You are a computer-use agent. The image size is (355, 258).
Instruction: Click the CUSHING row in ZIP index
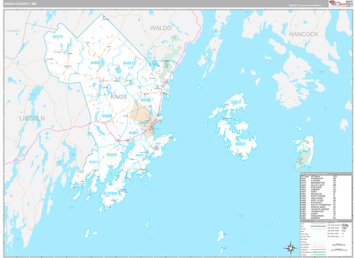[x=318, y=180]
